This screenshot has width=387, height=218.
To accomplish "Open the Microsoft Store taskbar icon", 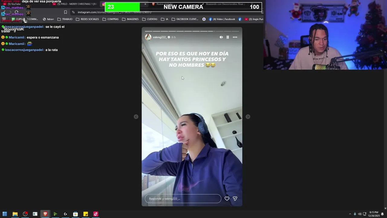I will [x=75, y=214].
